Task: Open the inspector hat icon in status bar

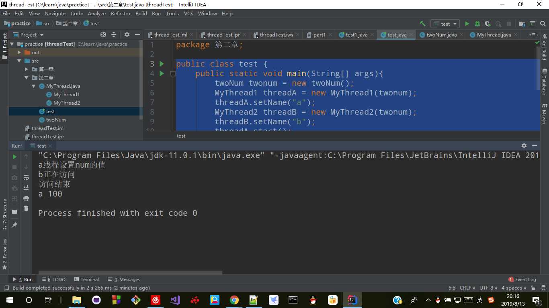Action: (x=543, y=288)
